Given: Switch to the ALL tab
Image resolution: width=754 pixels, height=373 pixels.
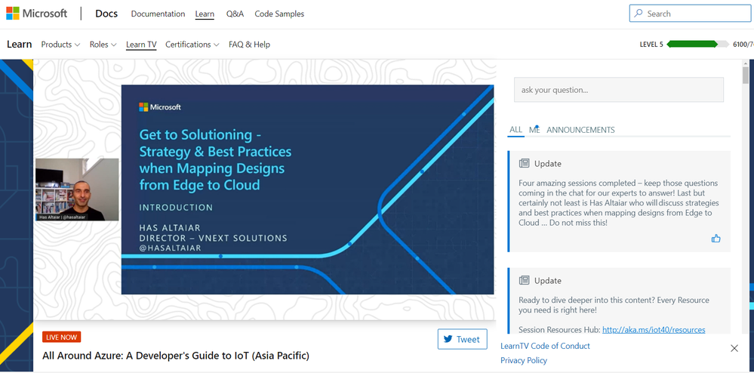Looking at the screenshot, I should coord(516,130).
